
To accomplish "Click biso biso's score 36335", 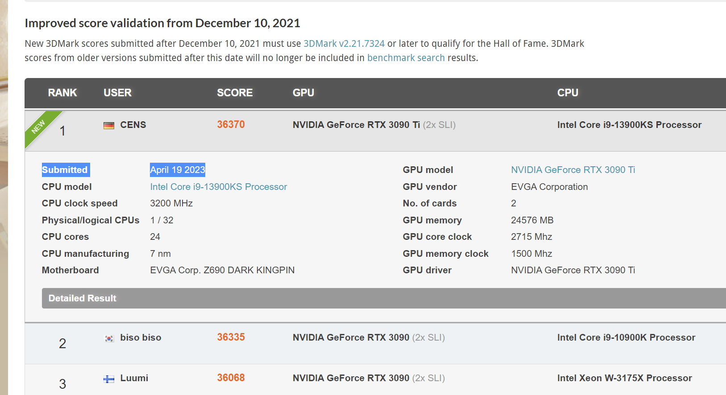I will (x=230, y=337).
